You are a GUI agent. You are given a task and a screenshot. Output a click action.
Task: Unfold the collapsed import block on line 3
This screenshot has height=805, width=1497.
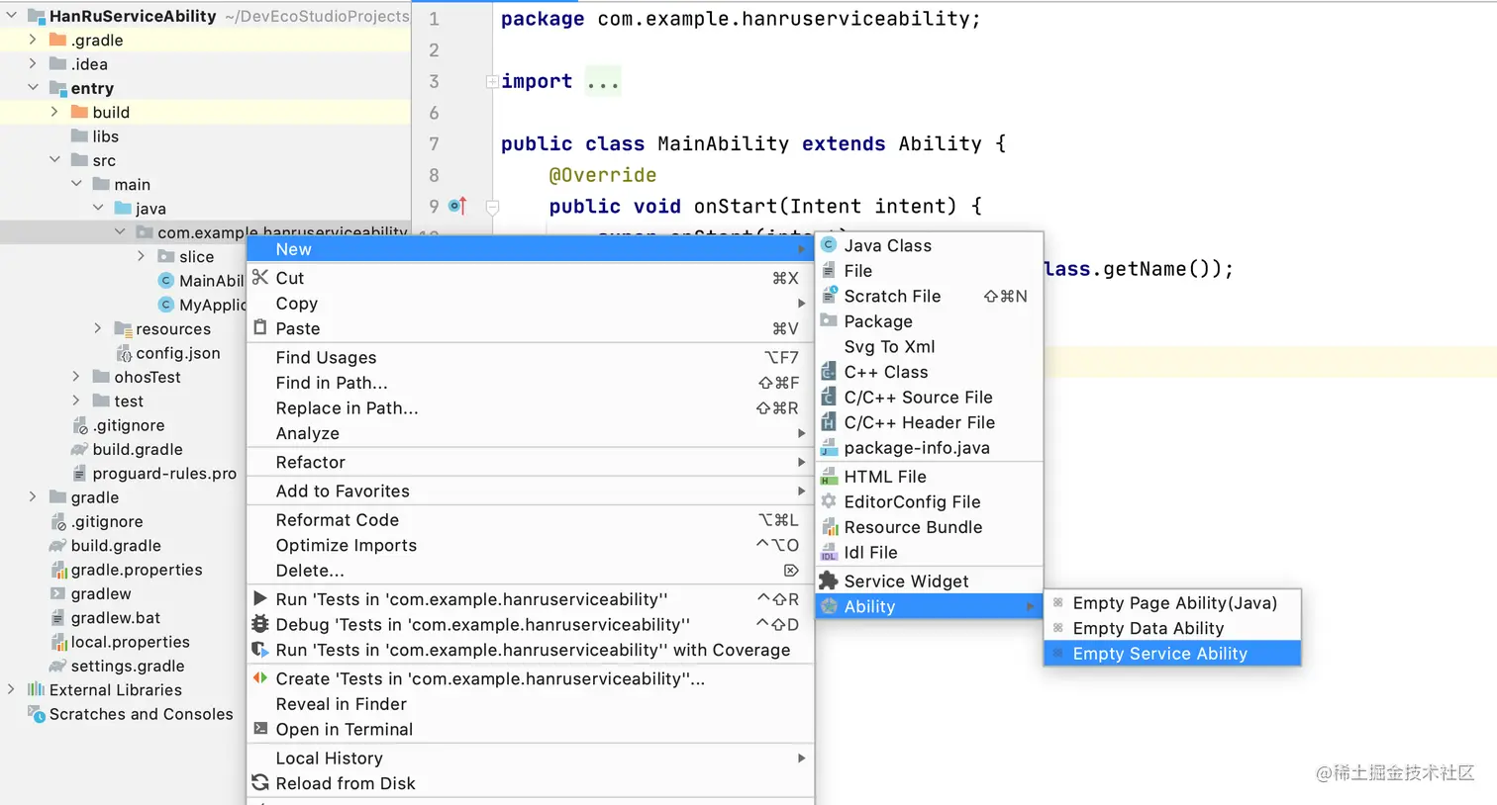point(492,81)
